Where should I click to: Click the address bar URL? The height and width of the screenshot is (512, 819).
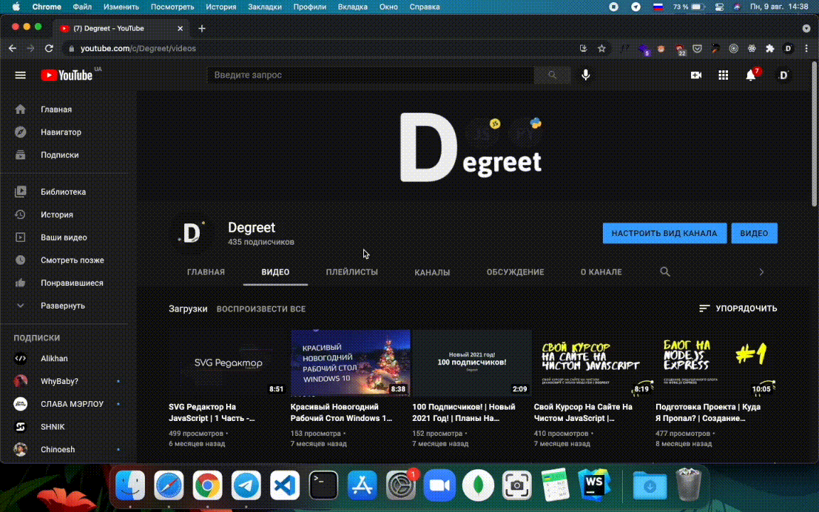click(x=138, y=48)
